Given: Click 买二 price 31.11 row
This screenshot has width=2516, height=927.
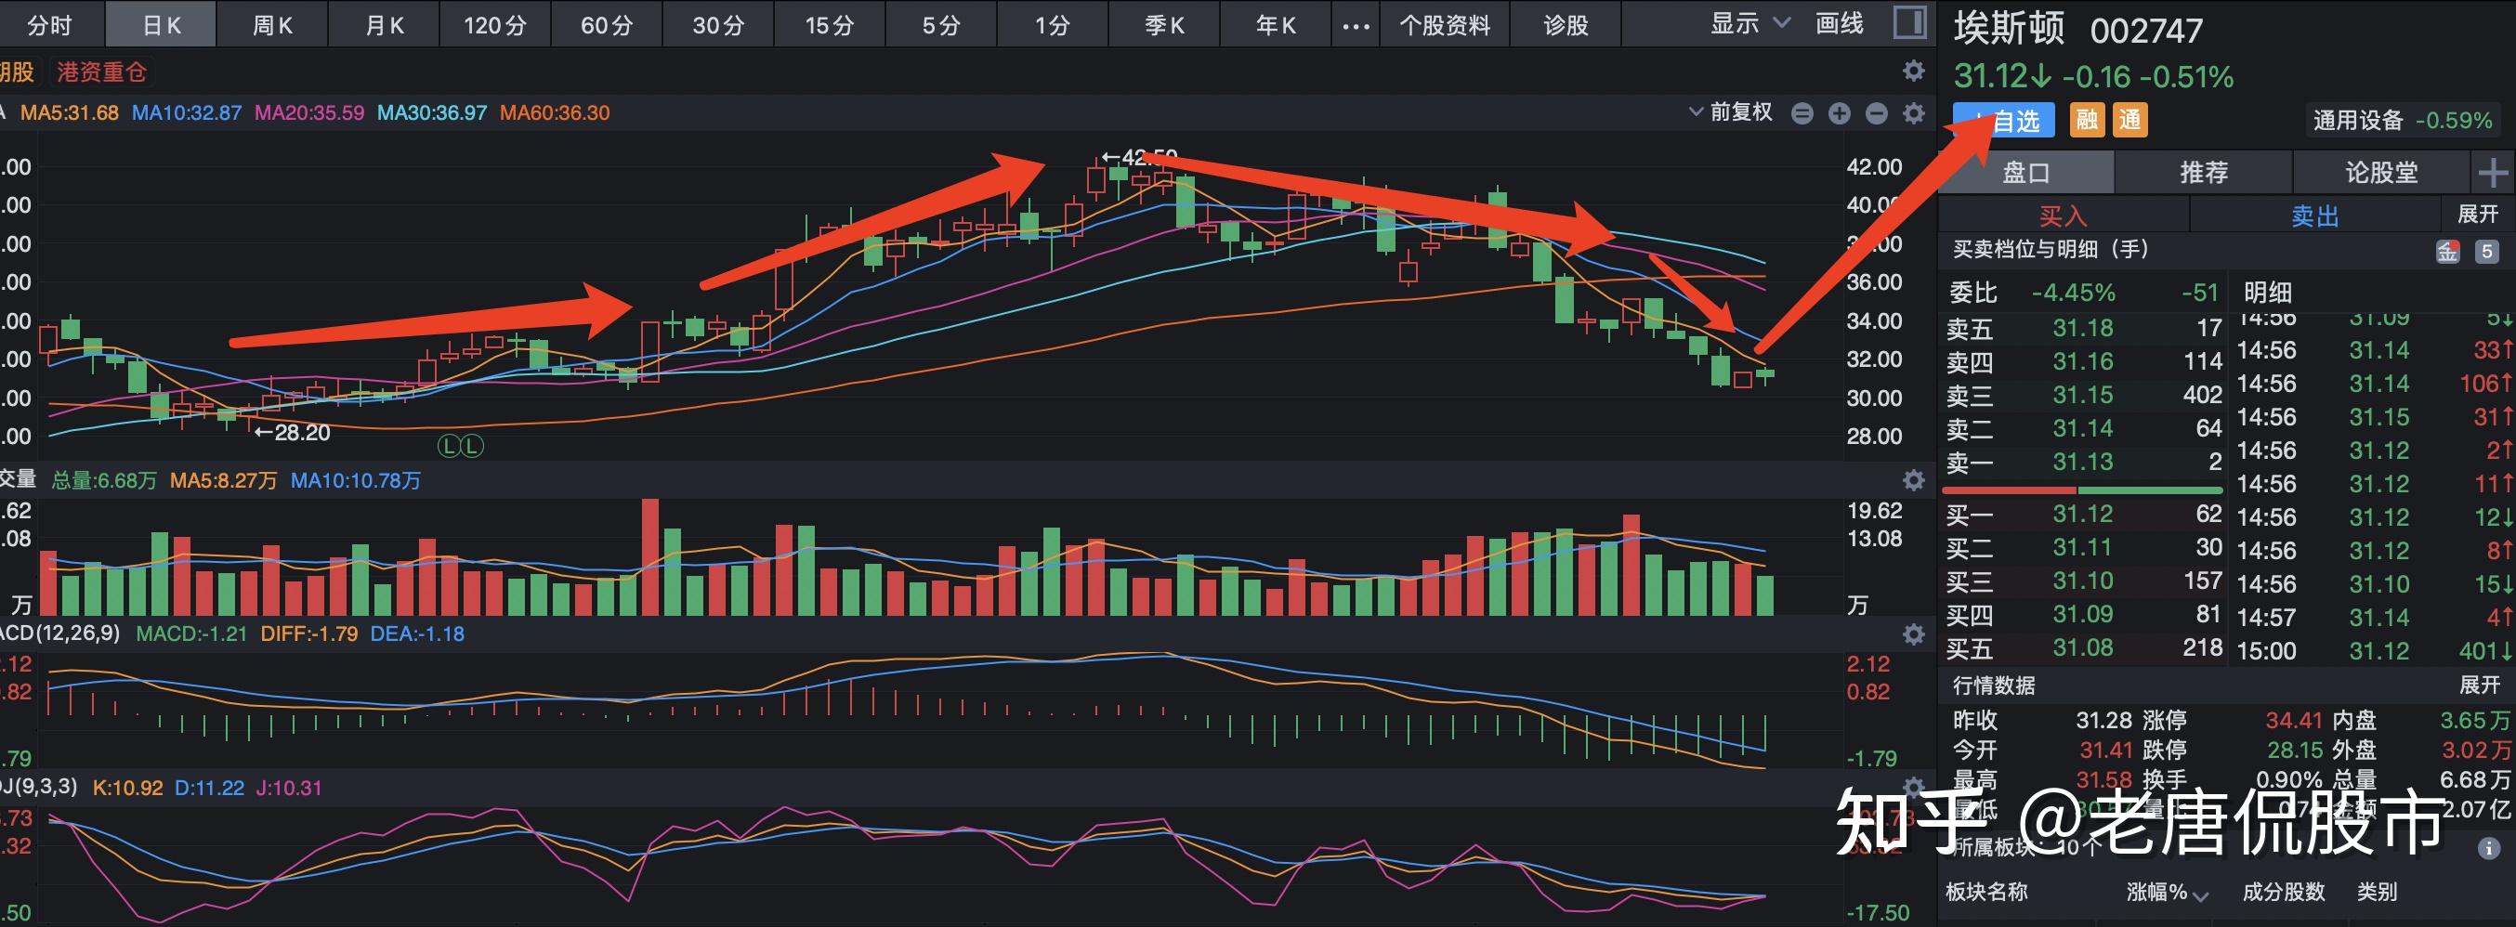Looking at the screenshot, I should [x=2083, y=547].
